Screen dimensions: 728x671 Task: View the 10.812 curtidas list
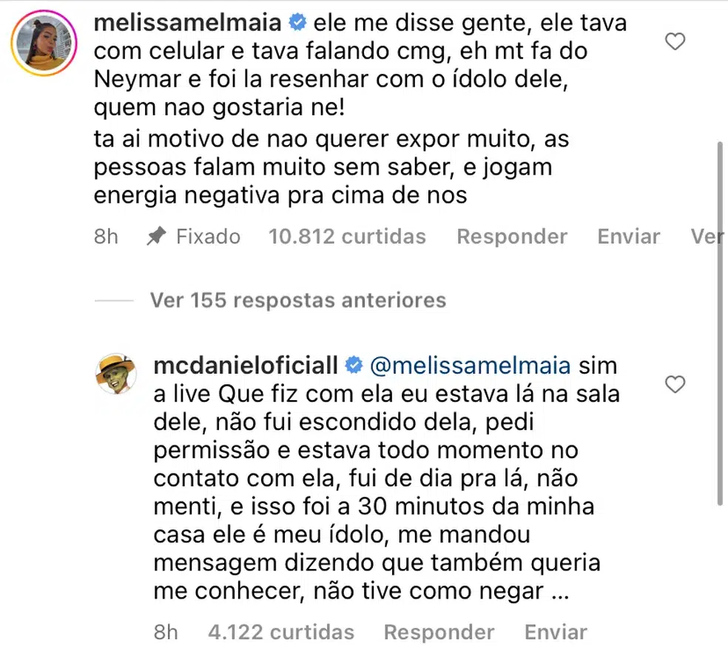pyautogui.click(x=347, y=237)
